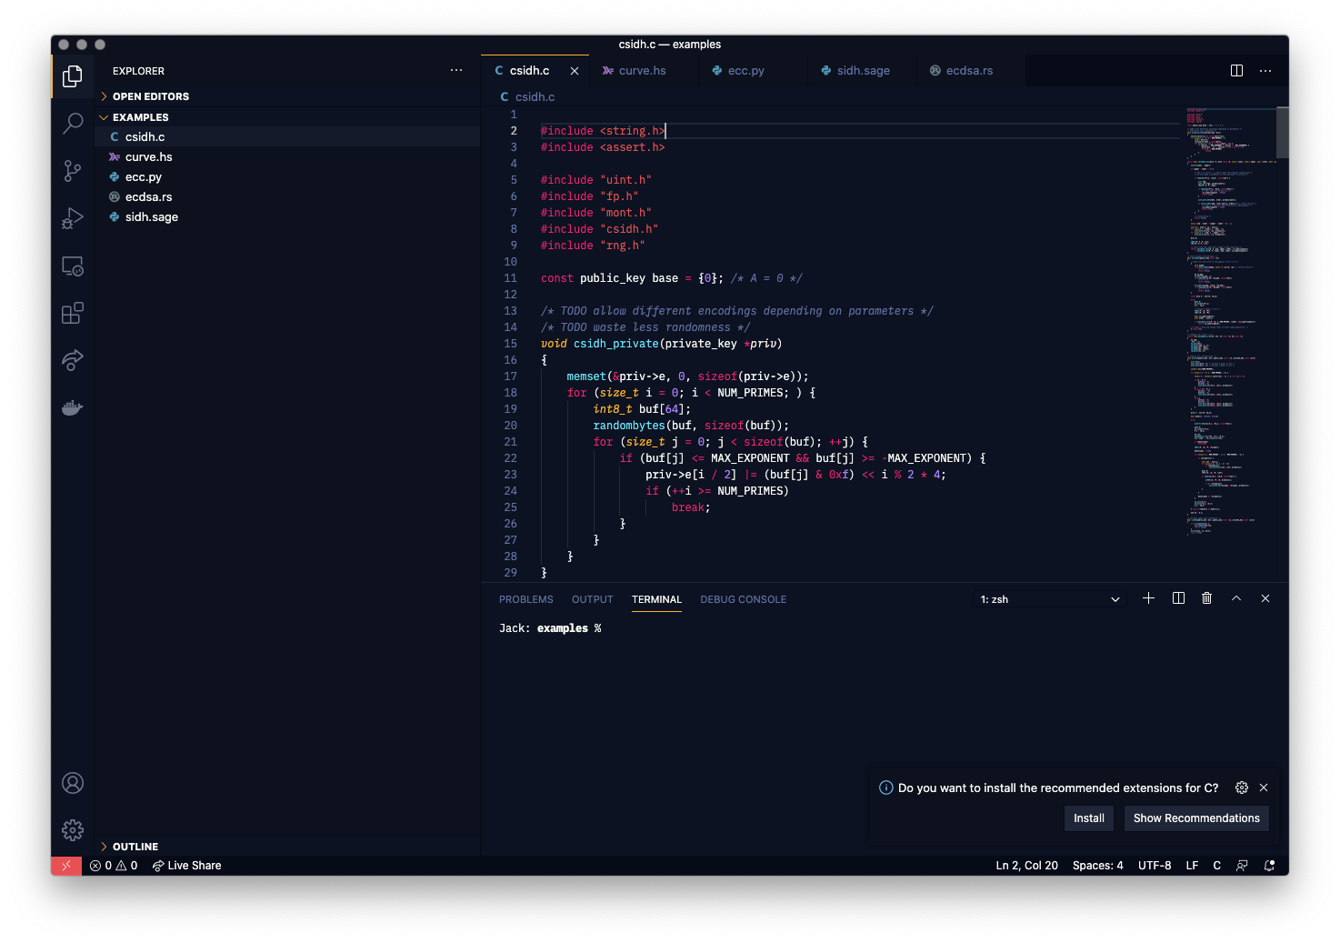Click the break statement on line 25
1340x943 pixels.
(688, 507)
